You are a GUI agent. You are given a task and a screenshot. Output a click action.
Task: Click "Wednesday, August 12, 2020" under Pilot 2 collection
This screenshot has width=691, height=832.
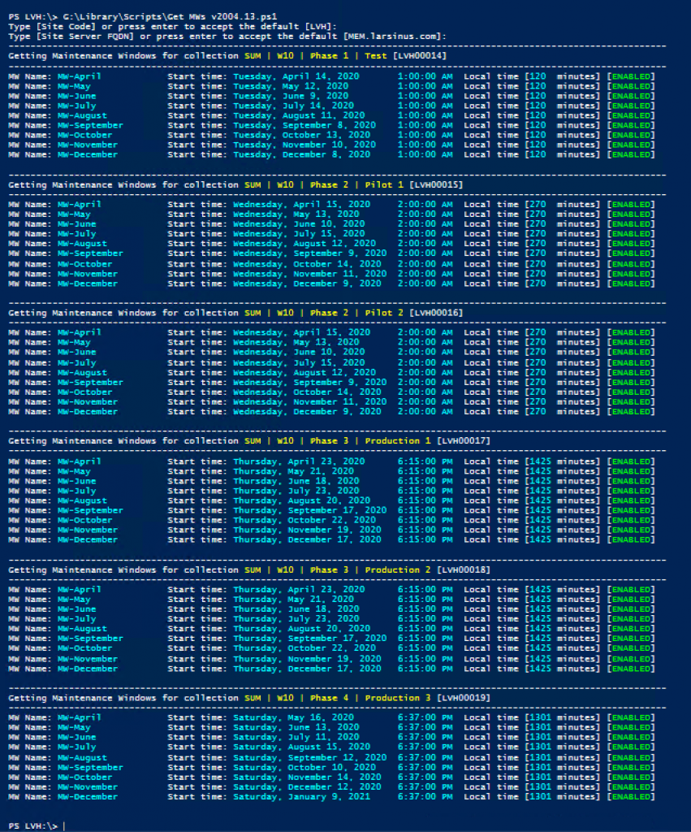tap(304, 373)
